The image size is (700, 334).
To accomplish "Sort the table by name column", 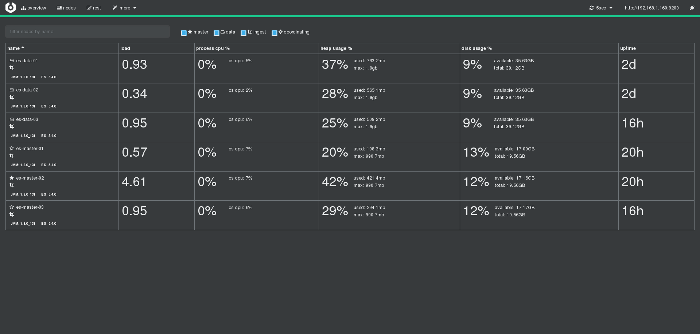I will tap(14, 48).
